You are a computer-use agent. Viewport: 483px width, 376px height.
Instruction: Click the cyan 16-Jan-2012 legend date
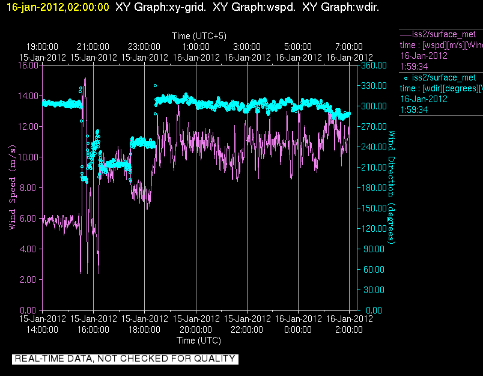[424, 99]
